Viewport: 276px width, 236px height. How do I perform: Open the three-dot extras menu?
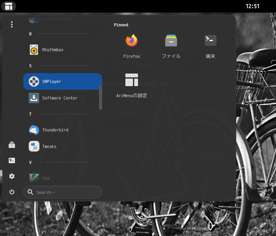[x=12, y=24]
